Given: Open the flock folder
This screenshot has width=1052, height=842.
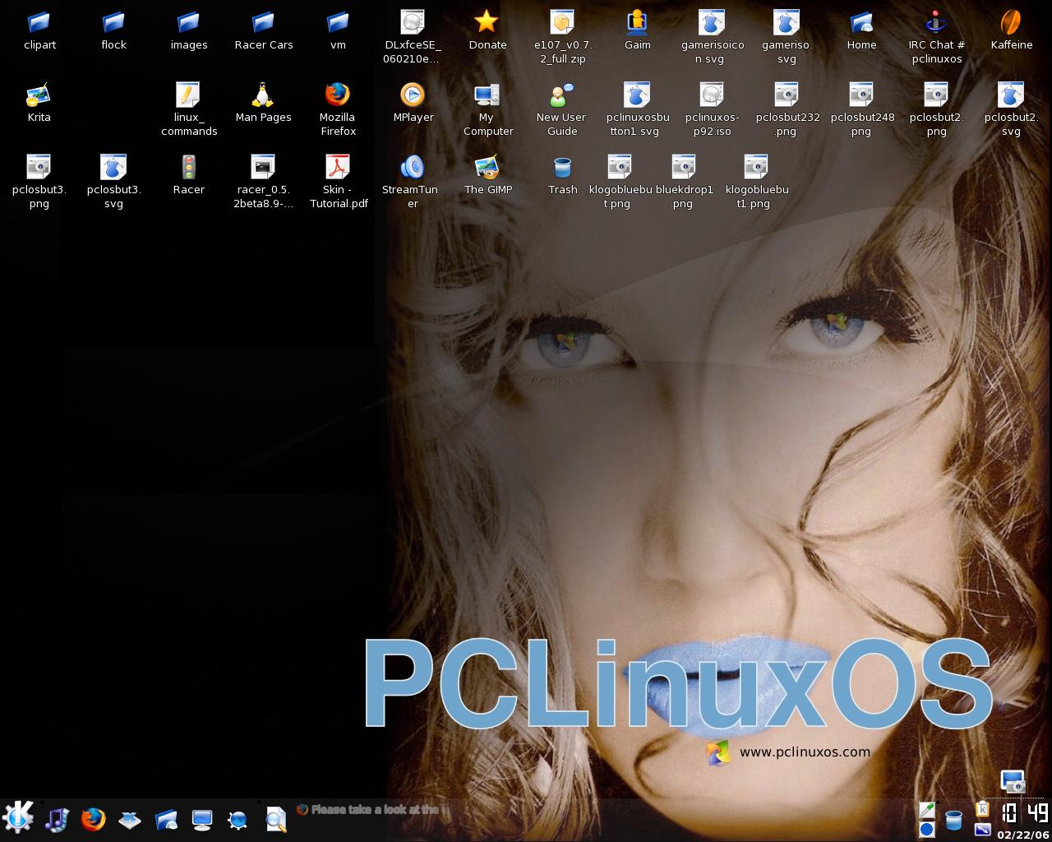Looking at the screenshot, I should pos(113,23).
